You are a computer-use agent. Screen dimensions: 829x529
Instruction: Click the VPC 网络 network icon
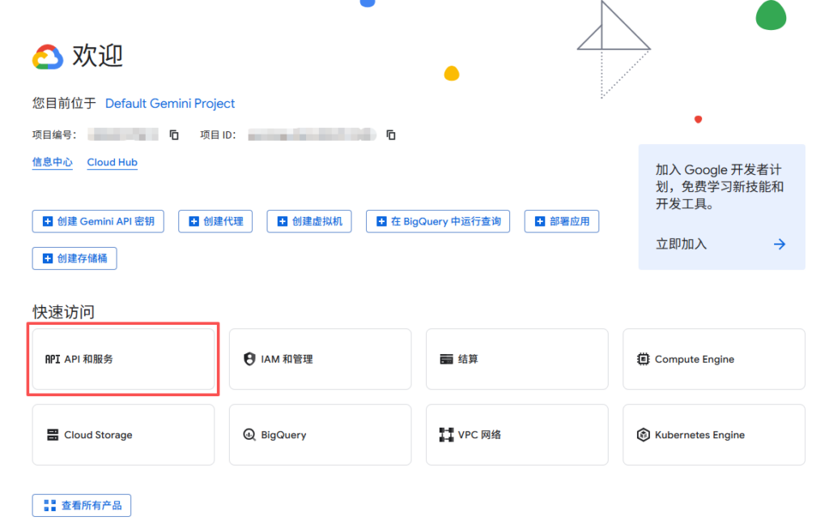tap(446, 435)
